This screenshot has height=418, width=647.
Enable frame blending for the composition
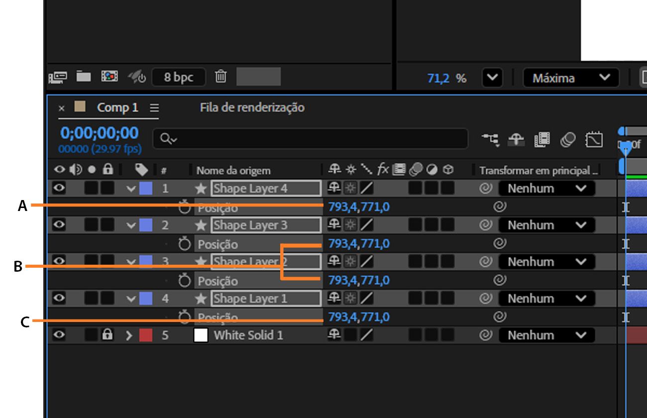coord(541,140)
